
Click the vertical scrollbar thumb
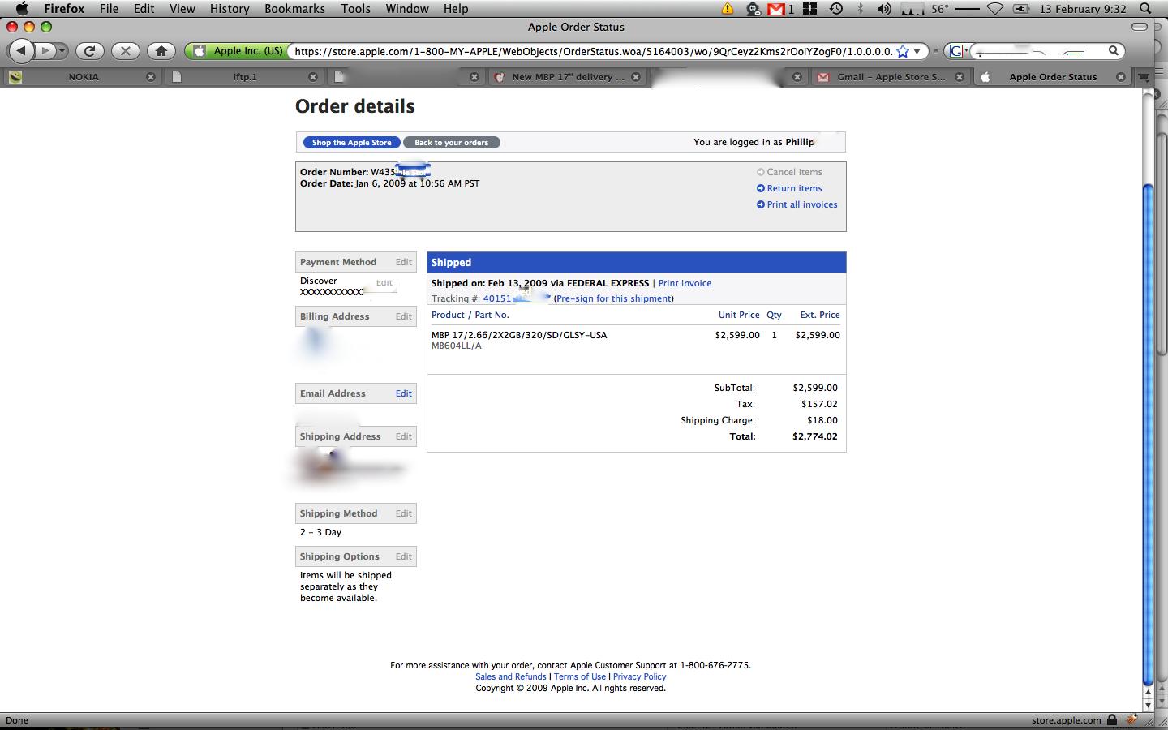pos(1148,434)
